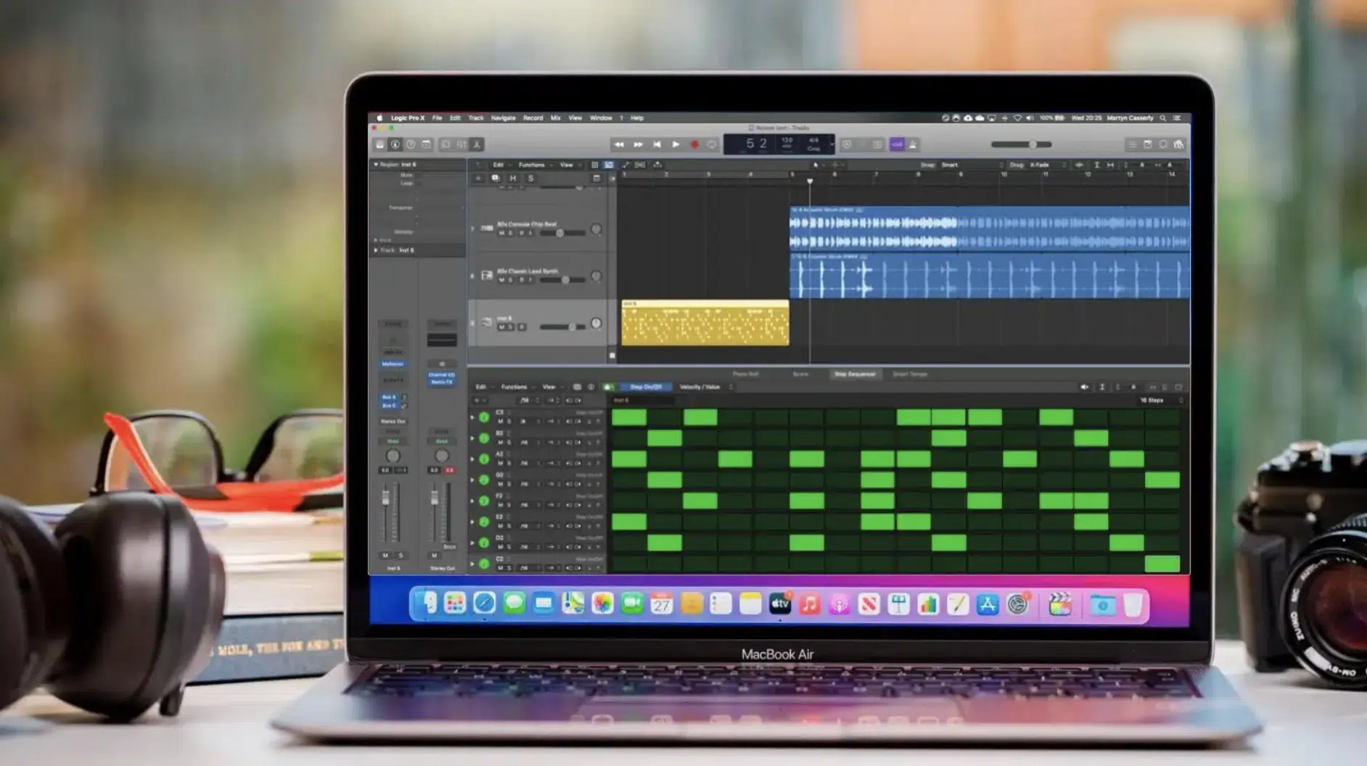Launch Music from the Dock

point(809,604)
